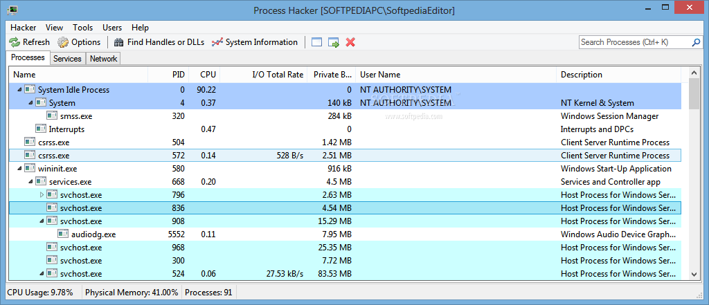Sort by the PID column header
Image resolution: width=709 pixels, height=305 pixels.
pos(168,75)
